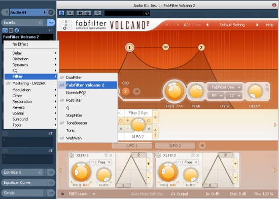Click the Read automation R button

(80, 13)
